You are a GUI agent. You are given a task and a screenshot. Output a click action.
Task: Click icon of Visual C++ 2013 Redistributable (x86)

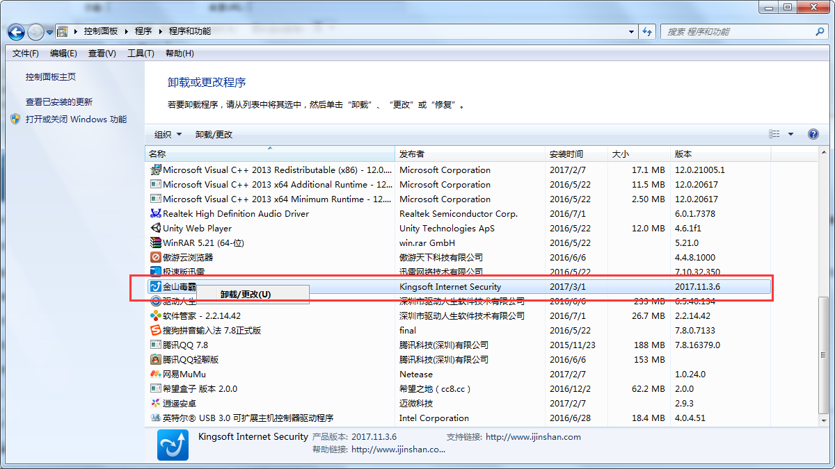click(156, 170)
